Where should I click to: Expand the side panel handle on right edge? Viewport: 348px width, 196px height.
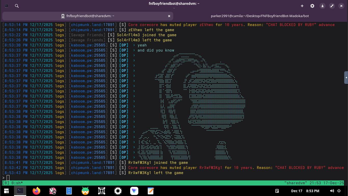[x=346, y=77]
